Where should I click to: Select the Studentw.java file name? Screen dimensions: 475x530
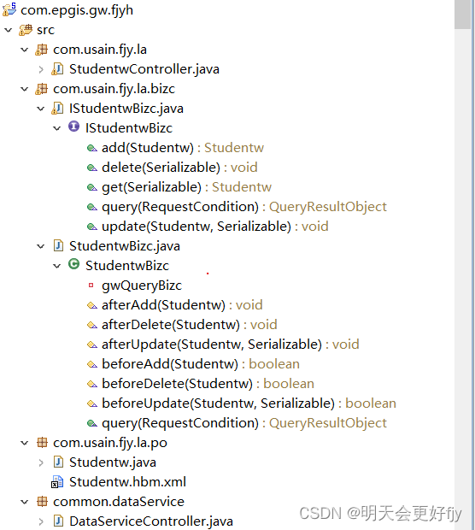point(113,462)
